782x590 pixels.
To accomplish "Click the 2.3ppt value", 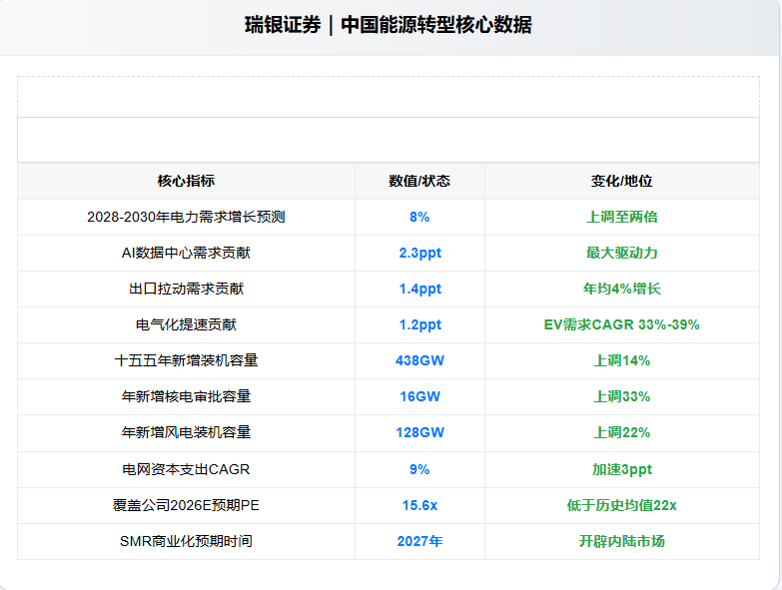I will [x=419, y=254].
